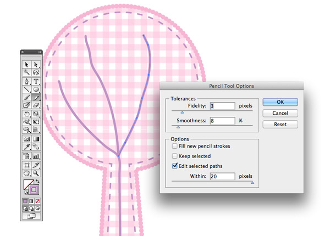Pick the Hand tool
330x236 pixels.
coord(26,173)
